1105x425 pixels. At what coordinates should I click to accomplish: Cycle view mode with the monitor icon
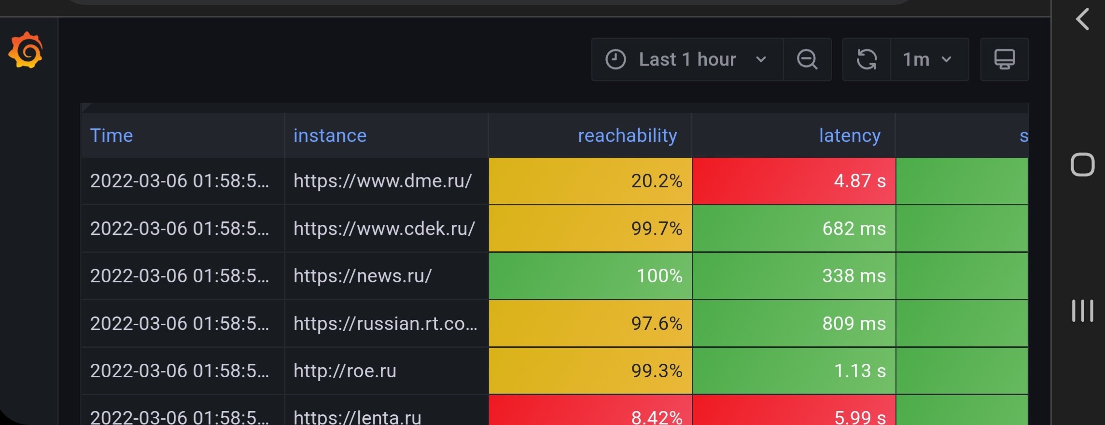(1004, 60)
